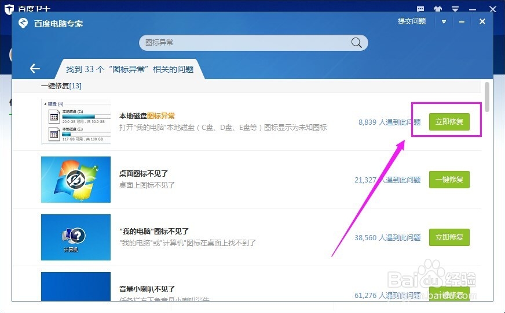505x313 pixels.
Task: Click the 桌面上图标不见了 description text
Action: pyautogui.click(x=147, y=185)
